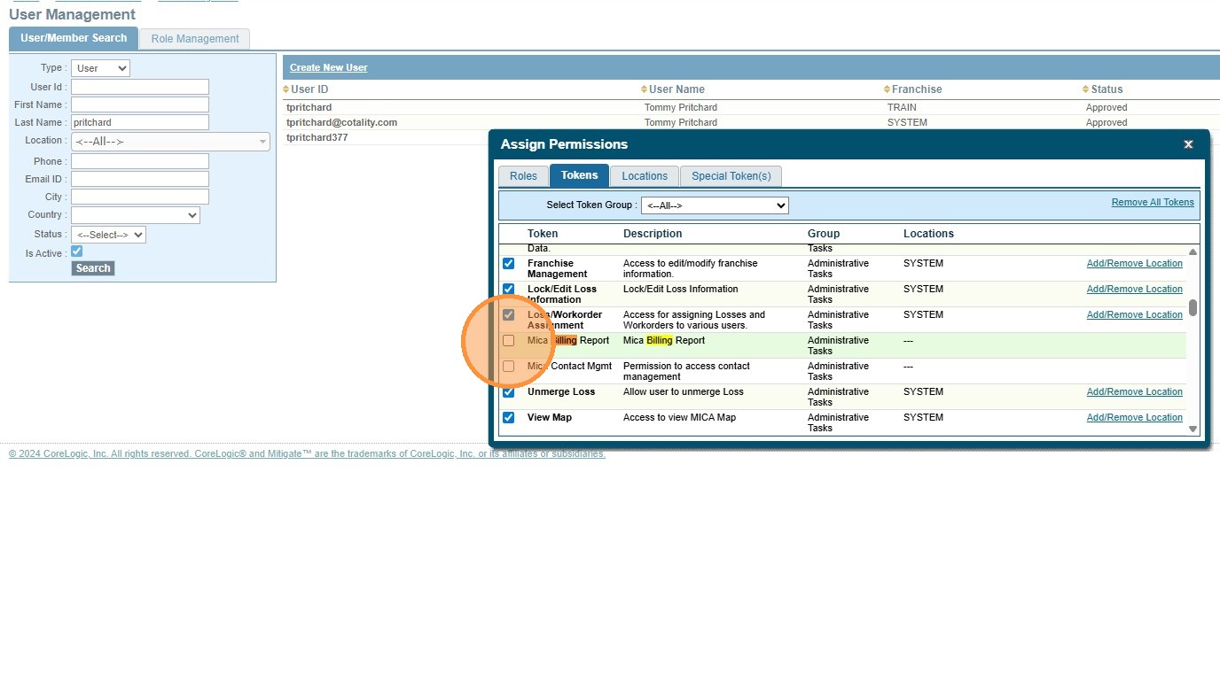Uncheck the View Map token

point(509,418)
